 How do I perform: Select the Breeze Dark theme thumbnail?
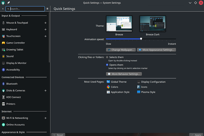[153, 24]
